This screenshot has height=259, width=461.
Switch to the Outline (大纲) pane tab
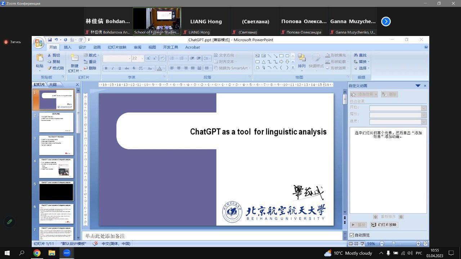tap(53, 85)
